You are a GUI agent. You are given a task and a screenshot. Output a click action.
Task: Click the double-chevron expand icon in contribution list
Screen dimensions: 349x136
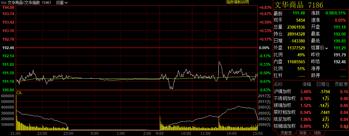tap(346, 127)
